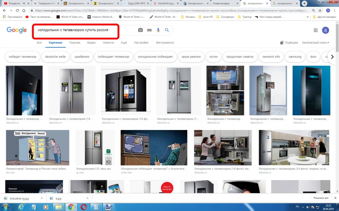Switch to the Видео search tab

pyautogui.click(x=91, y=43)
